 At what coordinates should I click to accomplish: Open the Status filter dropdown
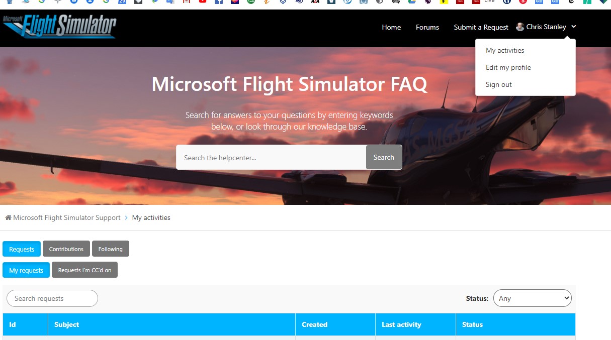click(533, 298)
